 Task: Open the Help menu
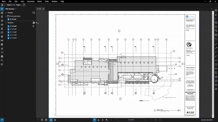(62, 2)
